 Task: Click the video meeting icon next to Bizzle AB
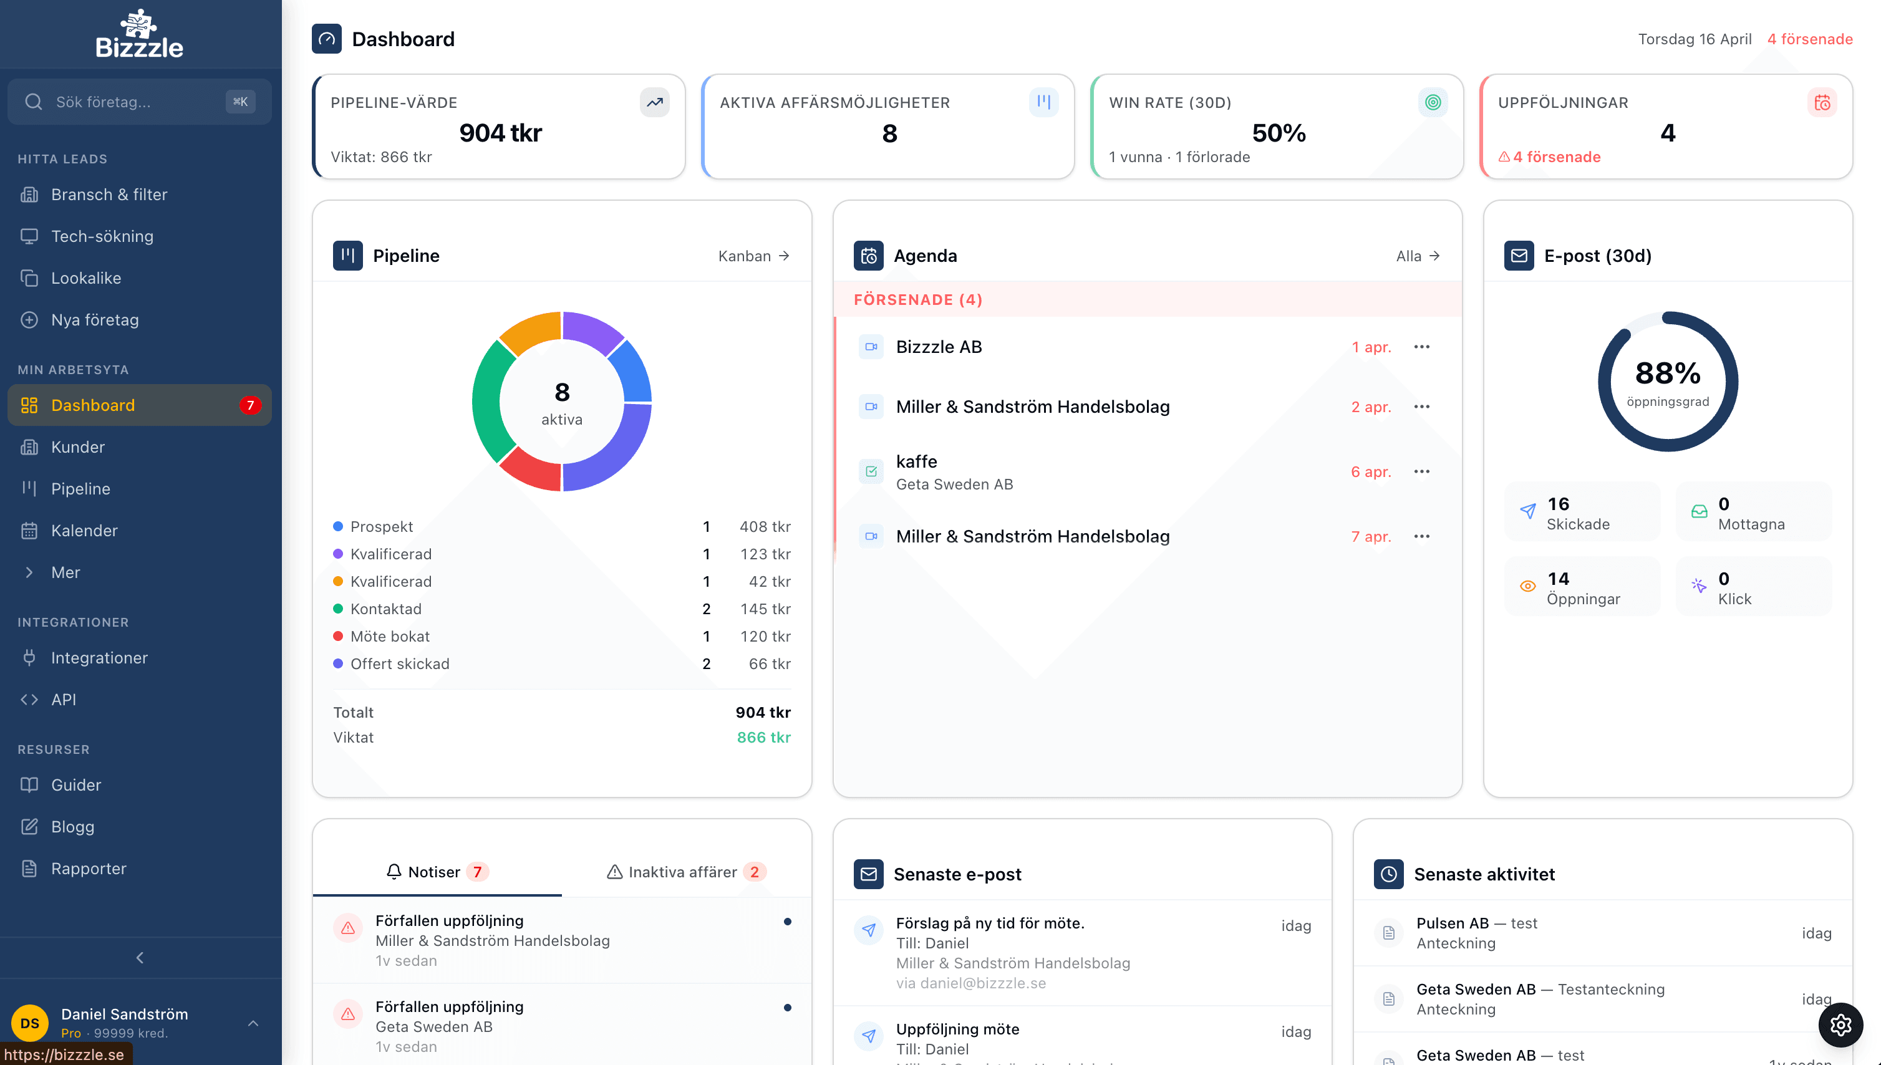pyautogui.click(x=871, y=347)
